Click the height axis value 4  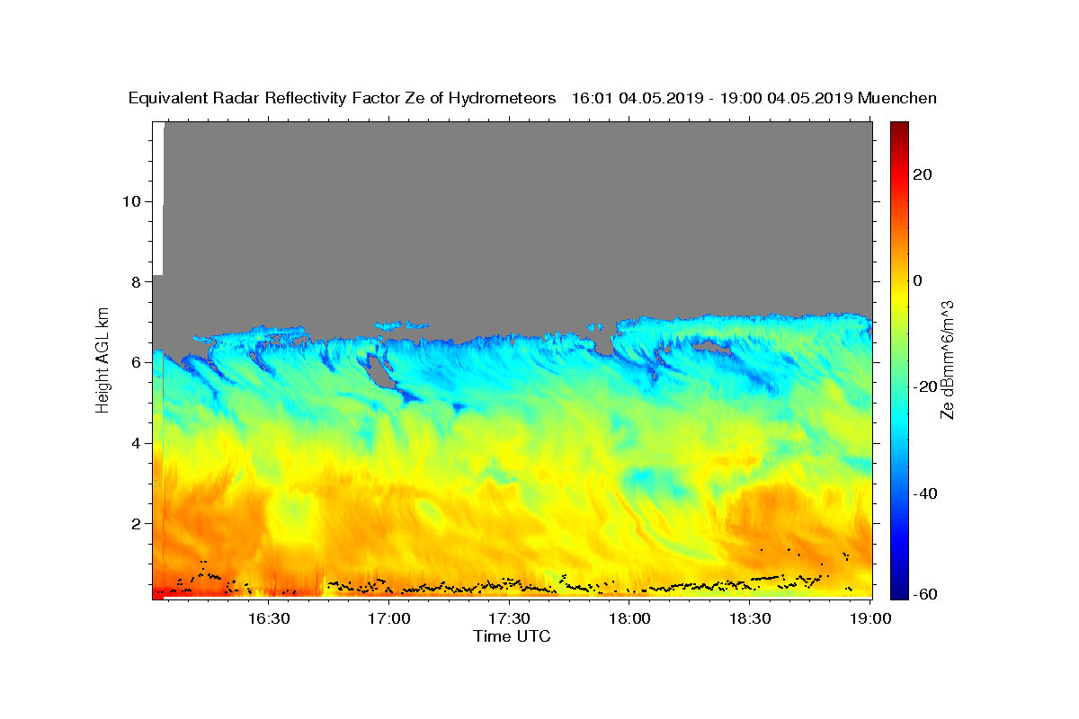pyautogui.click(x=136, y=443)
